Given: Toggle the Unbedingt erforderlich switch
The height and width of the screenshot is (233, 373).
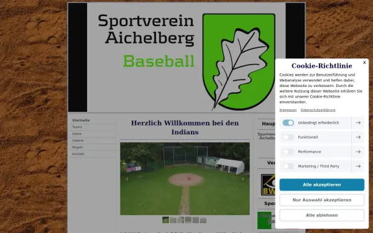Looking at the screenshot, I should pyautogui.click(x=288, y=122).
